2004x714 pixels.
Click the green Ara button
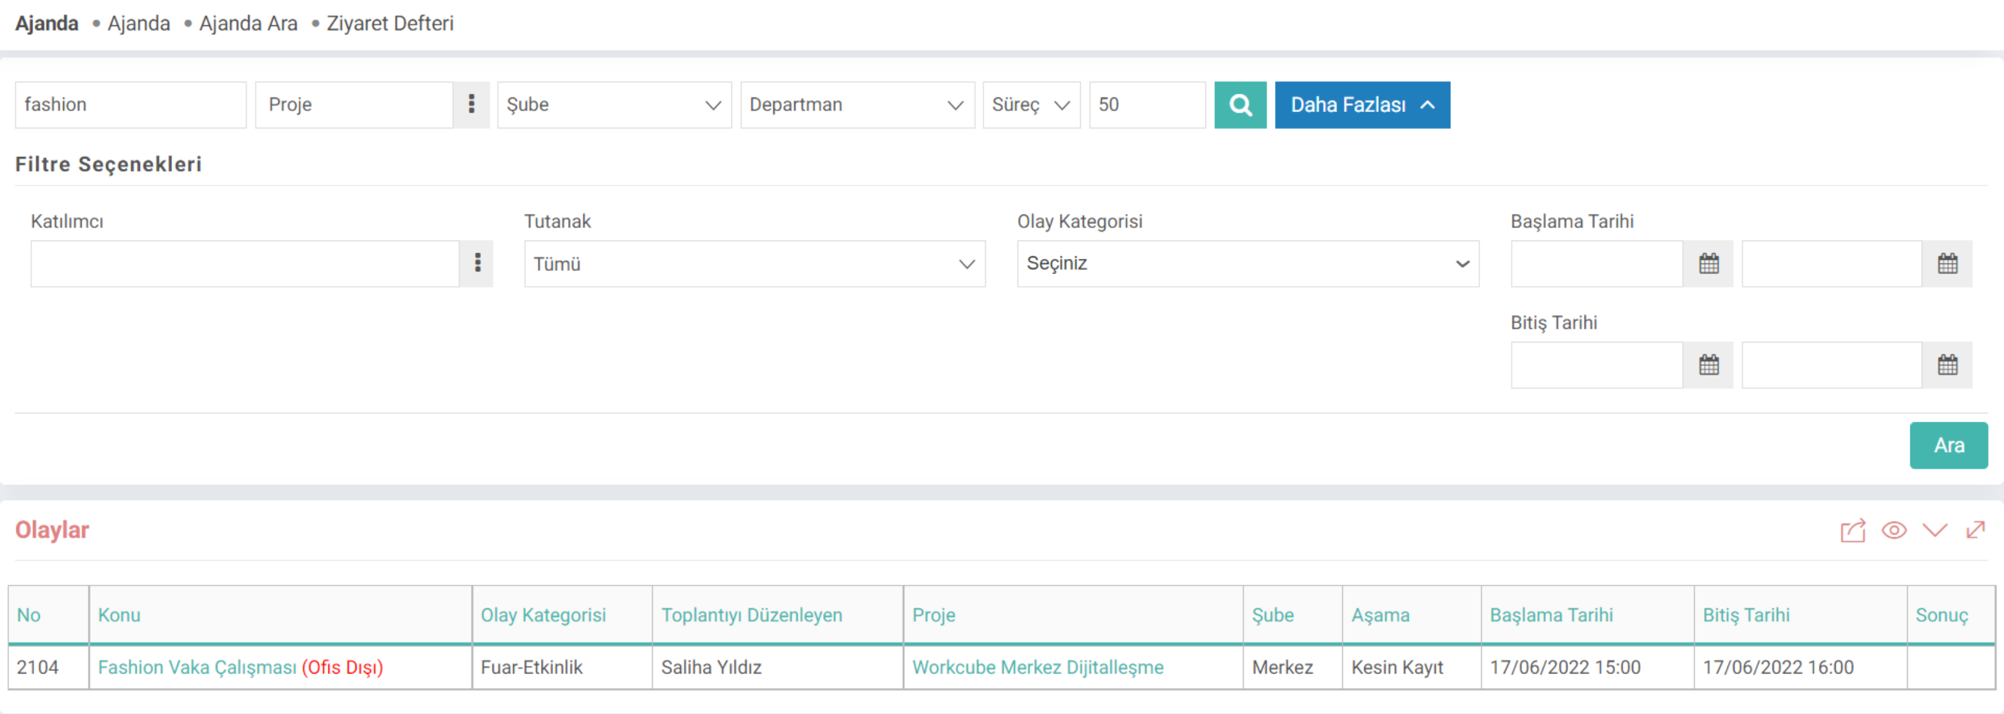point(1949,446)
